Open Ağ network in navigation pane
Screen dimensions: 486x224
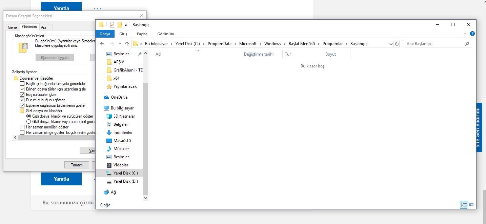[x=113, y=192]
